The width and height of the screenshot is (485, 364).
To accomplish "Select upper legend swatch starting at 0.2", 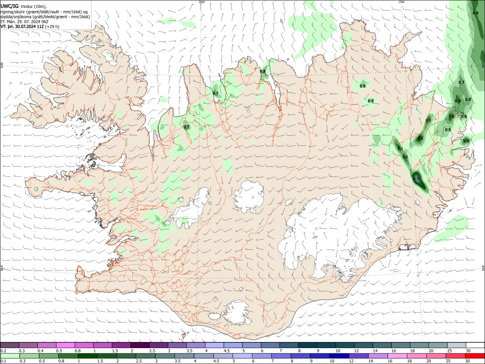I will click(x=9, y=345).
